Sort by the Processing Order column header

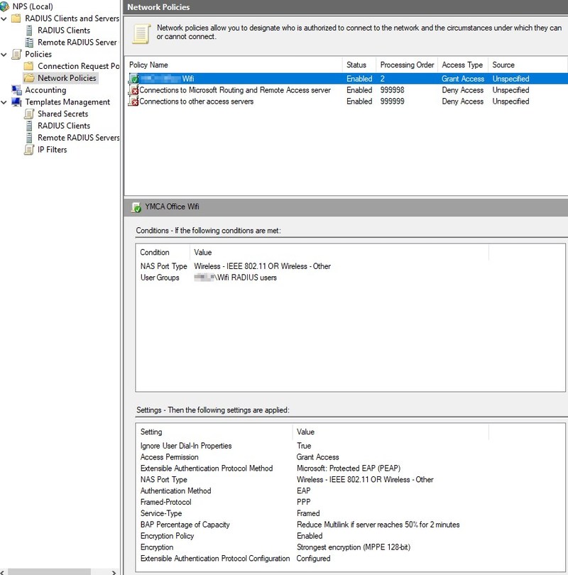pyautogui.click(x=406, y=65)
